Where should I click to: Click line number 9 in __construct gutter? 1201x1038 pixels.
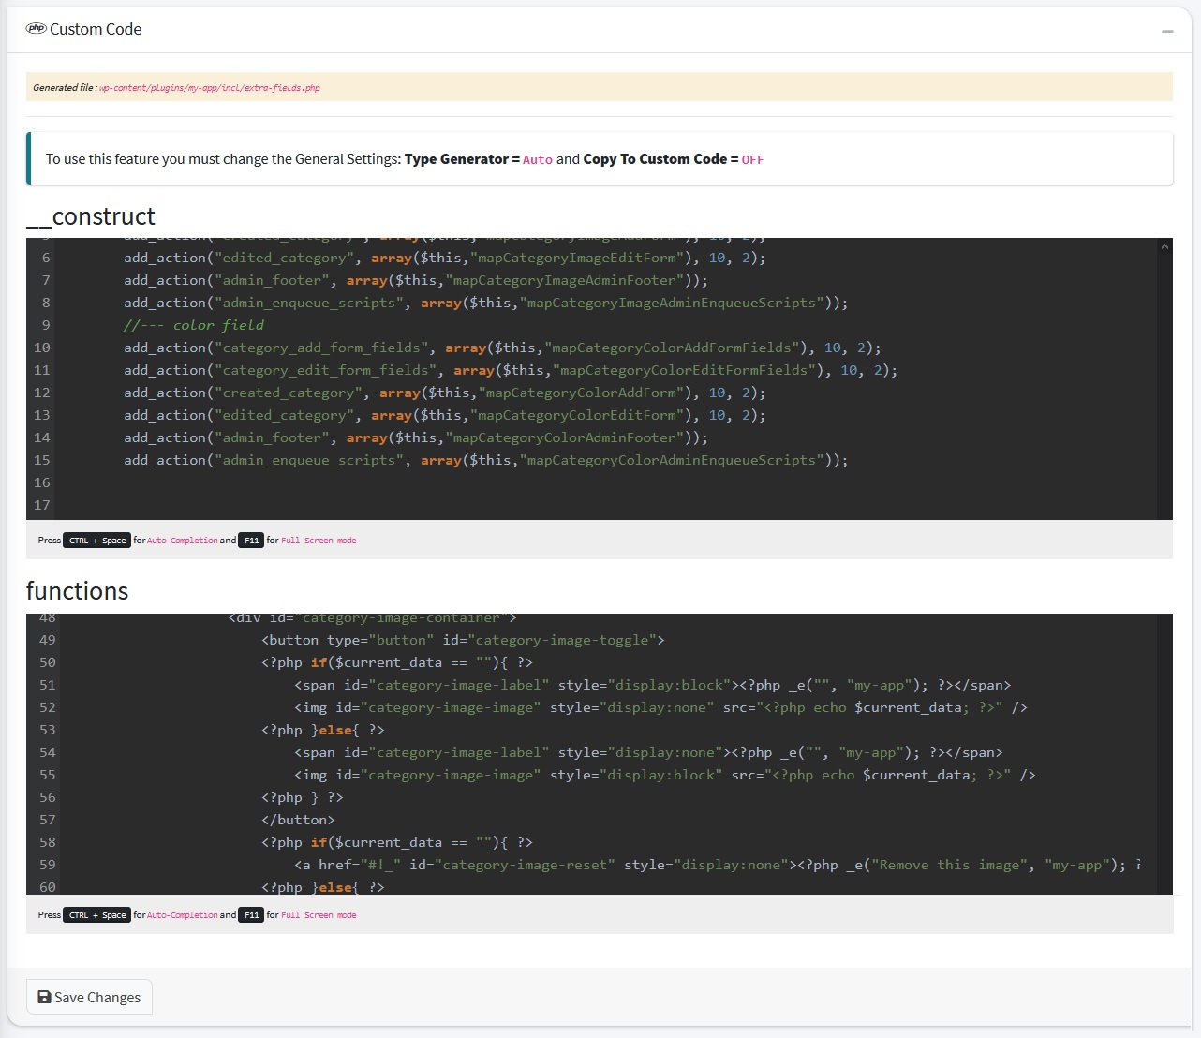click(x=46, y=325)
